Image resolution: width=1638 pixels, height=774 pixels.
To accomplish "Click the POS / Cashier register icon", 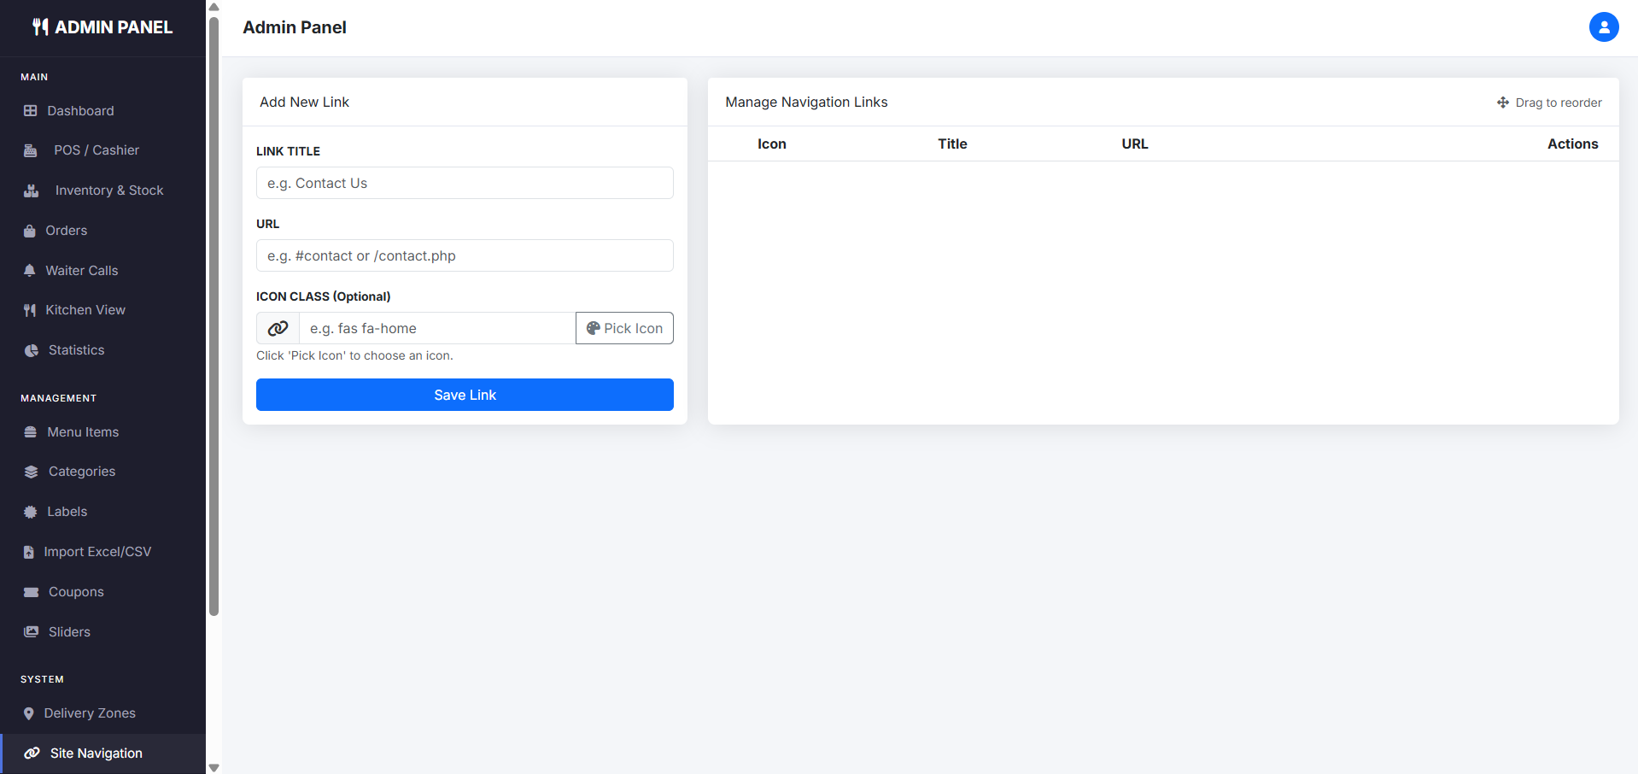I will tap(31, 150).
